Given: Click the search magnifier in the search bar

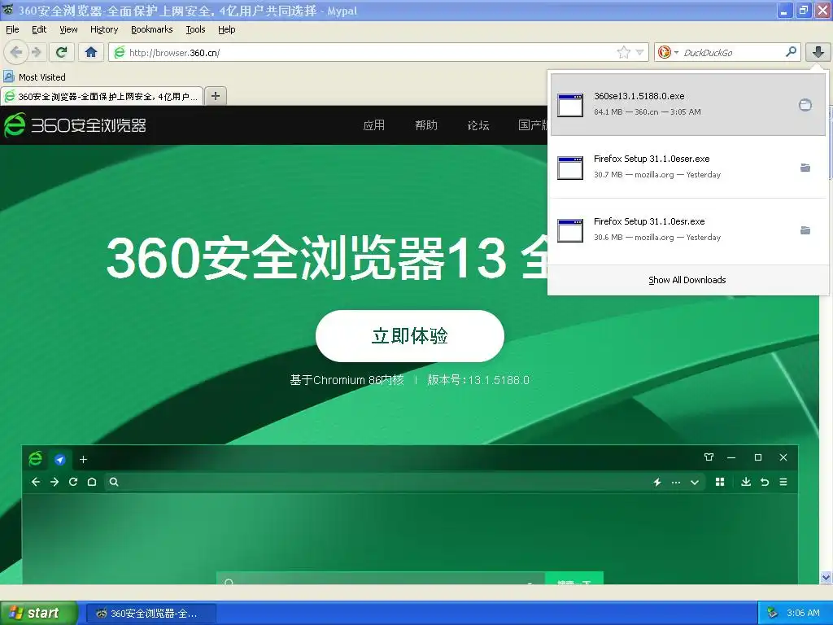Looking at the screenshot, I should click(791, 52).
